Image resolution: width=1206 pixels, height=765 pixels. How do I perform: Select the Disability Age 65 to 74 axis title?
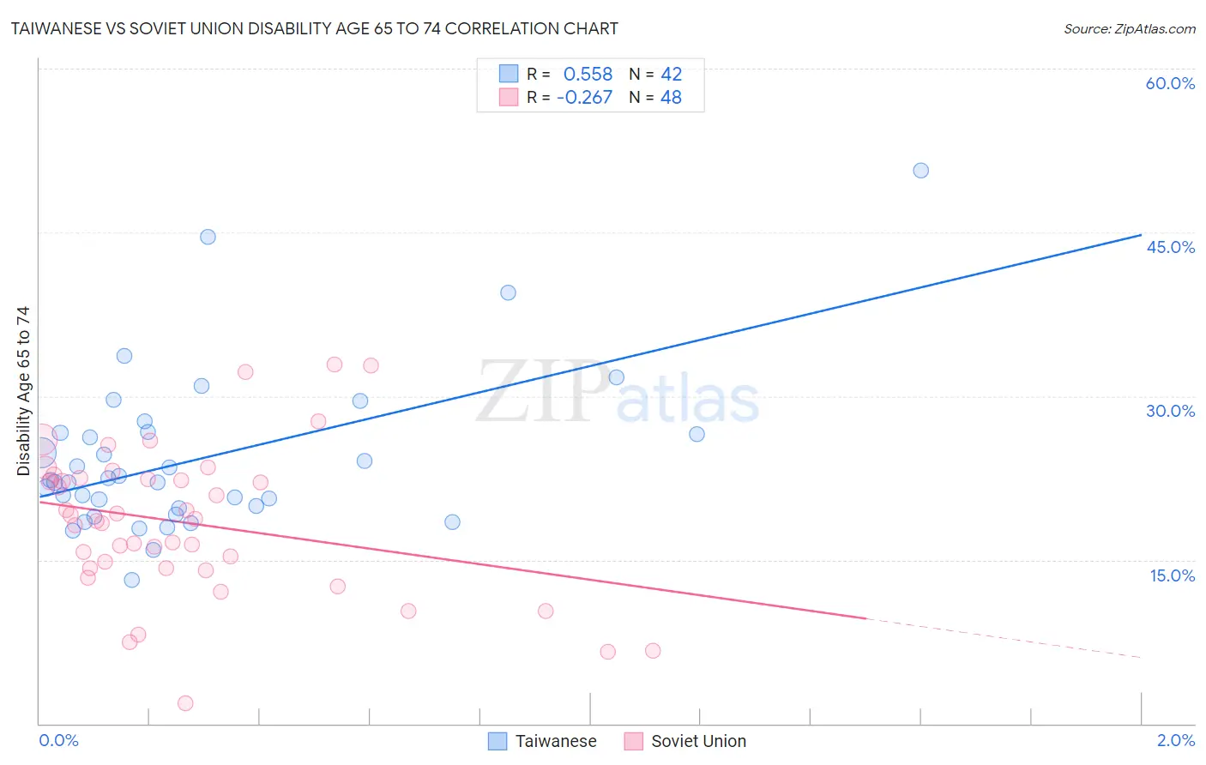point(23,390)
